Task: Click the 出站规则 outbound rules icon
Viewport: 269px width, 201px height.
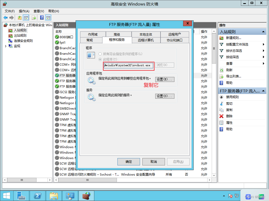Action: point(11,36)
